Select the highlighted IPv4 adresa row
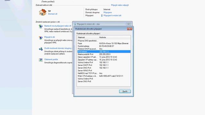 point(104,52)
